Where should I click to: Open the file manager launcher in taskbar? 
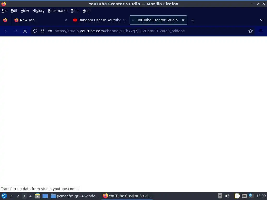pos(38,196)
